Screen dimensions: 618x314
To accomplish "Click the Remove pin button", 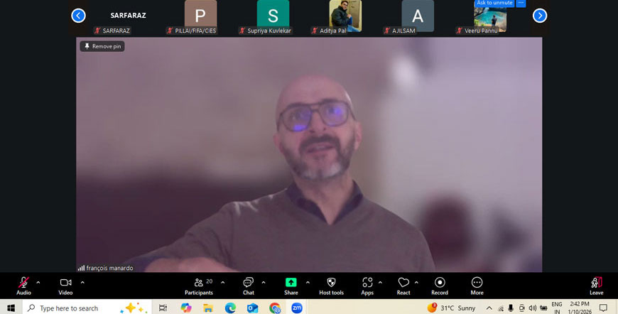I will [102, 46].
